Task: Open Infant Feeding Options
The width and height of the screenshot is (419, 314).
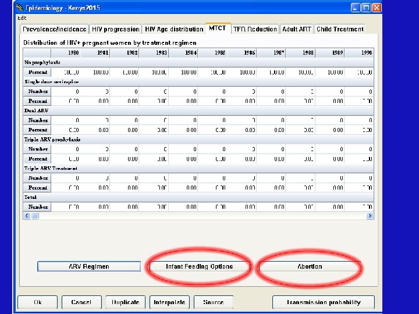Action: pos(200,266)
